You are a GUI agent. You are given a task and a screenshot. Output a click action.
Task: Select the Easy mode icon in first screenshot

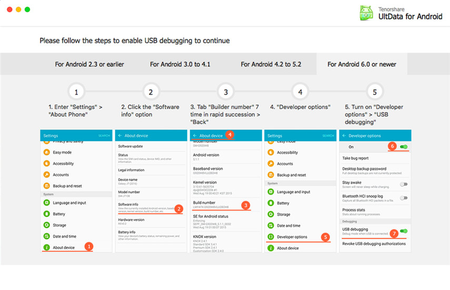46,152
